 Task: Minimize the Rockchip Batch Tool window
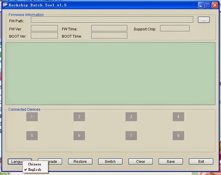(x=201, y=5)
